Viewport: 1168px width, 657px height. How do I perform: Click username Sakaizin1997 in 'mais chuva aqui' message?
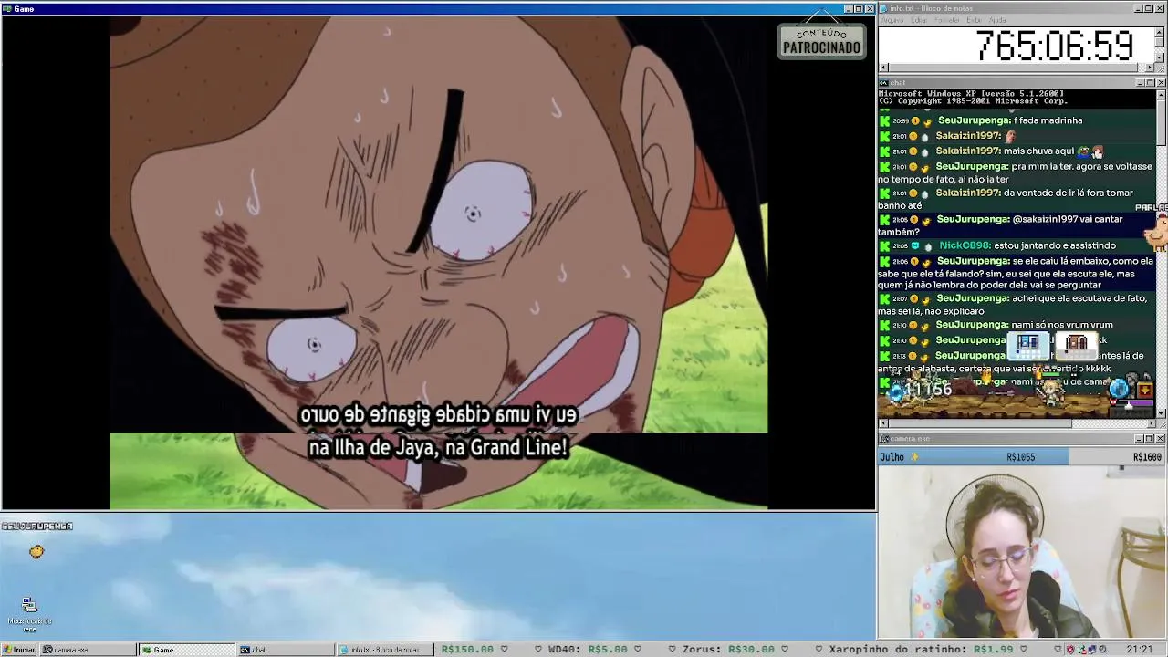click(x=968, y=151)
